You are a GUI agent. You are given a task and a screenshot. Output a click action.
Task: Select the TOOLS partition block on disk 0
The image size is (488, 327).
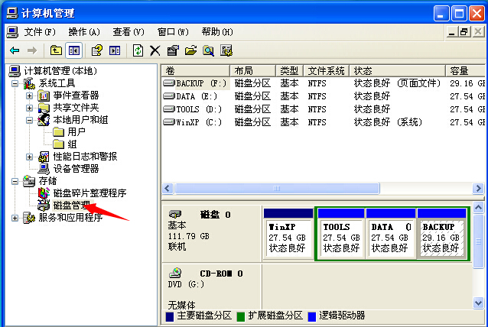[x=340, y=238]
